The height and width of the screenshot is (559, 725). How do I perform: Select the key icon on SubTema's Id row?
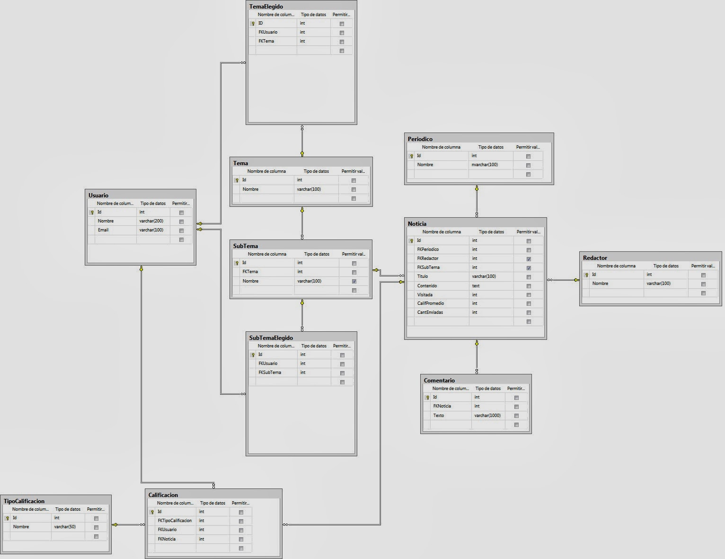tap(237, 262)
